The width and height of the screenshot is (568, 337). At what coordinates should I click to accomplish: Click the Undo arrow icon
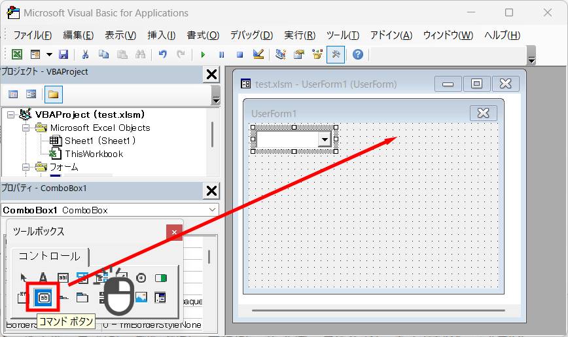163,55
